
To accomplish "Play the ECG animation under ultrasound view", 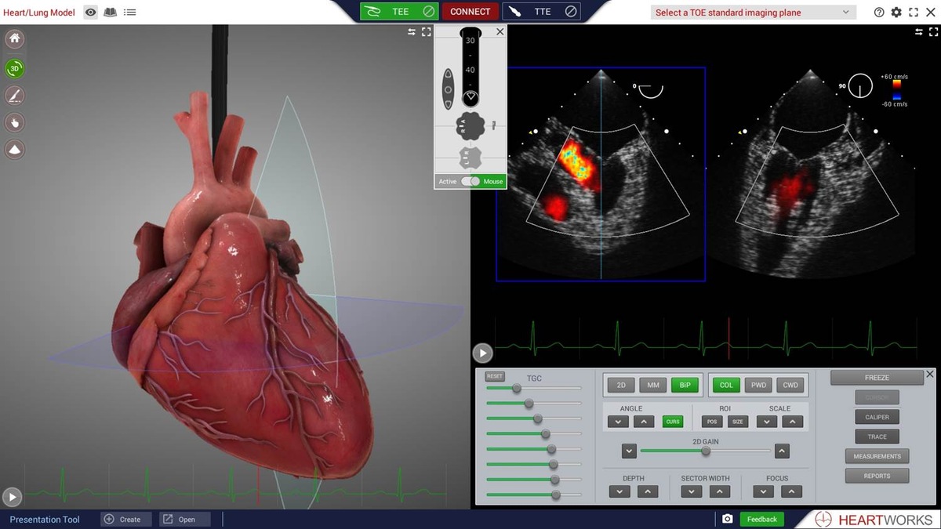I will point(482,353).
